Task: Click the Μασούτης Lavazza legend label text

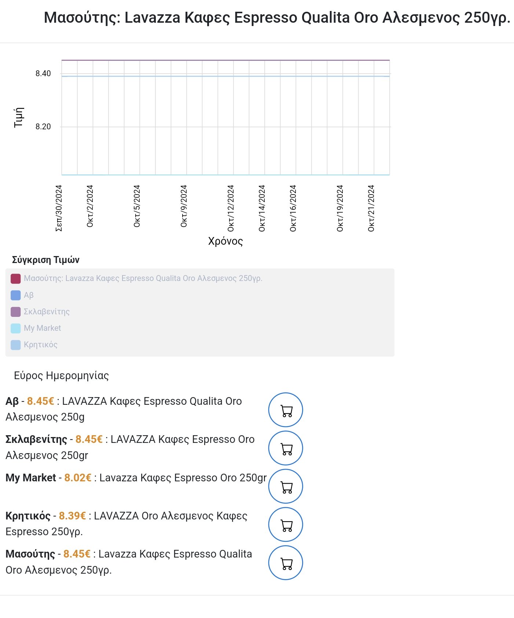Action: tap(143, 278)
